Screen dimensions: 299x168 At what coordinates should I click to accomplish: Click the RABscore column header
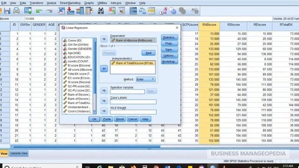(x=209, y=27)
